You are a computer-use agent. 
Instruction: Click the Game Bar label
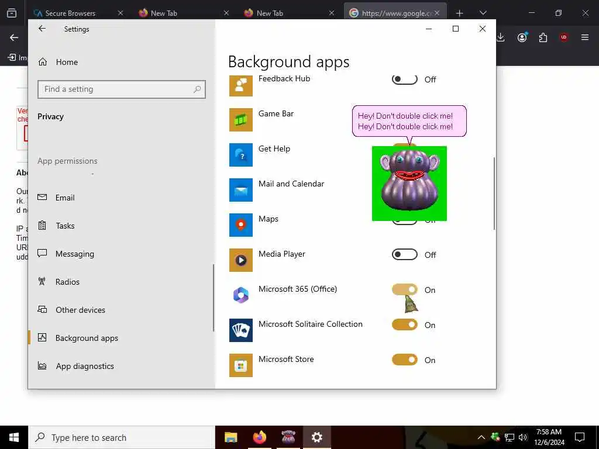tap(276, 114)
